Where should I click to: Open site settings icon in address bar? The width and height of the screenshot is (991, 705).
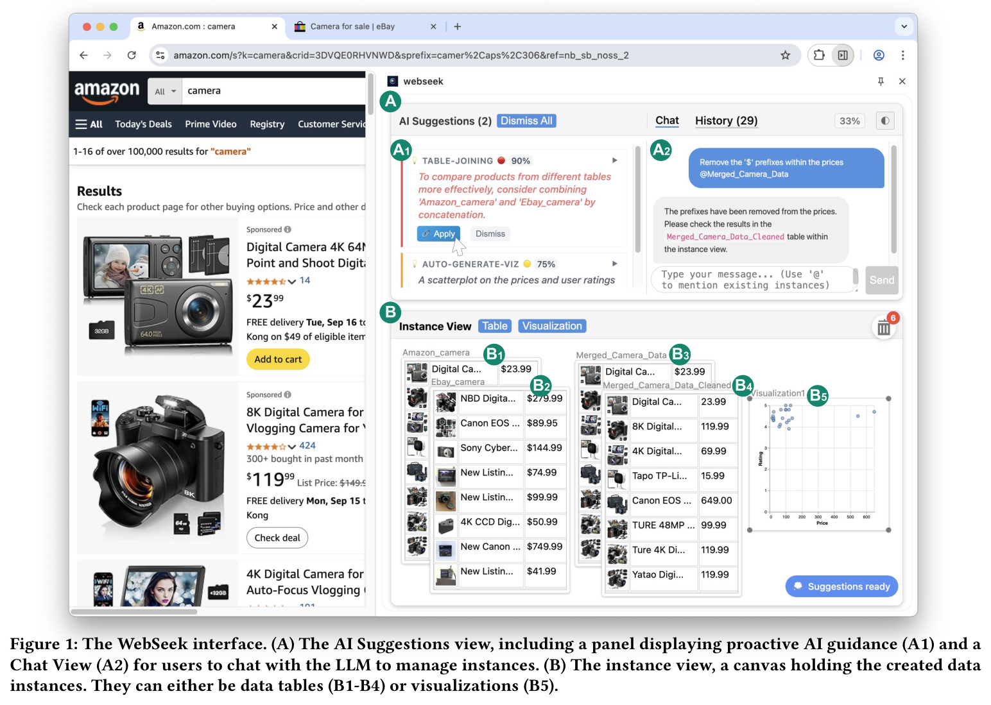(x=160, y=55)
